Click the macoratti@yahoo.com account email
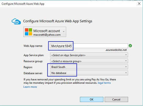This screenshot has height=106, width=143. pyautogui.click(x=47, y=35)
